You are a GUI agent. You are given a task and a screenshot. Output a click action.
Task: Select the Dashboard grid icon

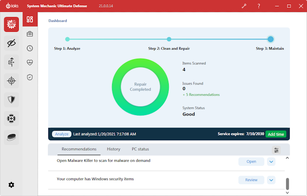30,19
